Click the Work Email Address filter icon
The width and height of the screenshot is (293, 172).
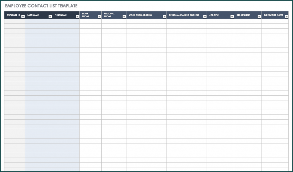165,17
